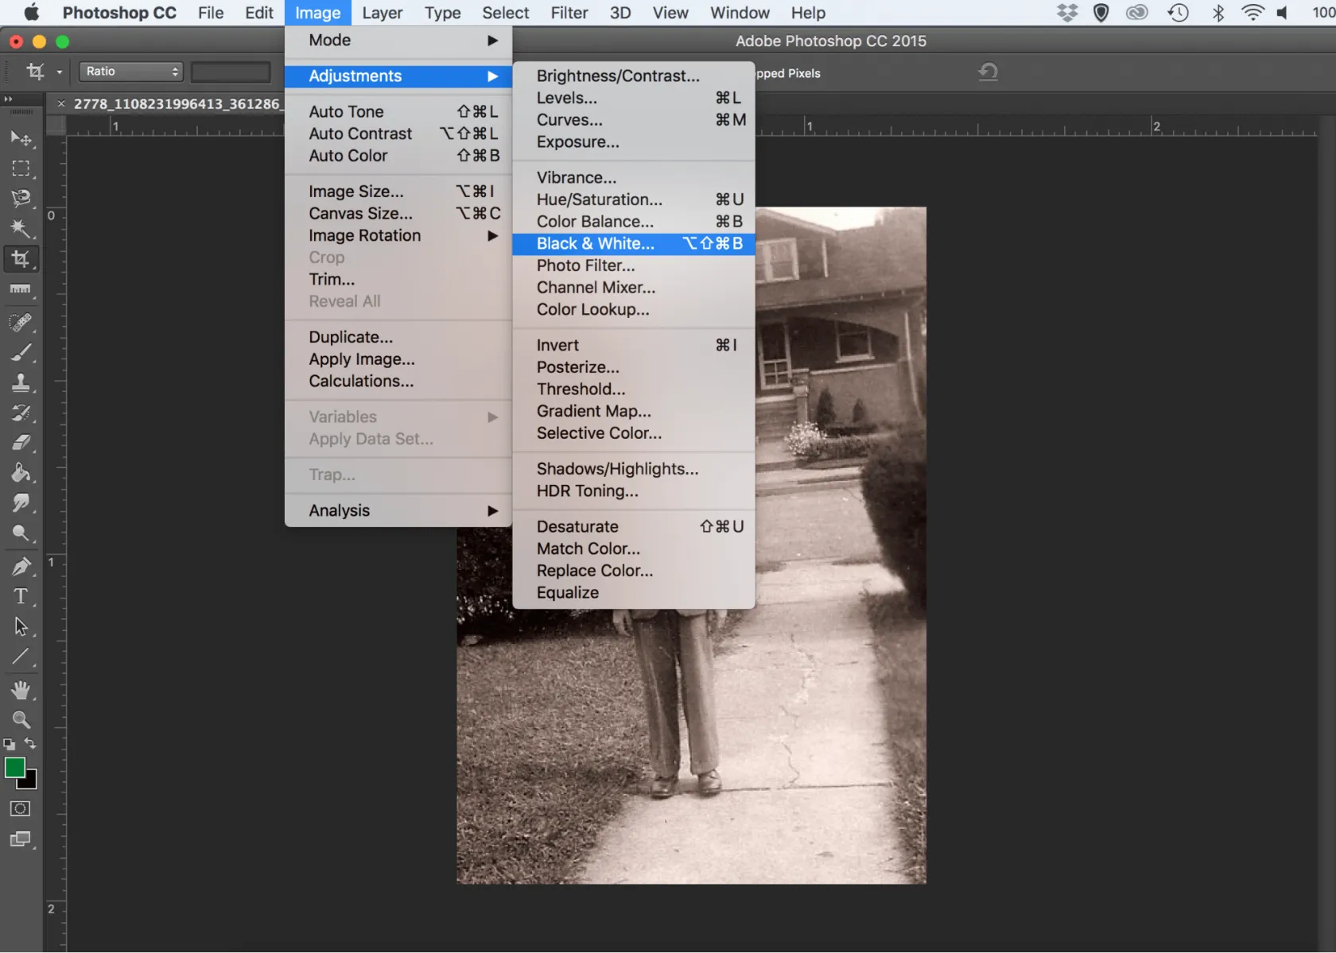
Task: Select the Paint Bucket tool
Action: tap(21, 473)
